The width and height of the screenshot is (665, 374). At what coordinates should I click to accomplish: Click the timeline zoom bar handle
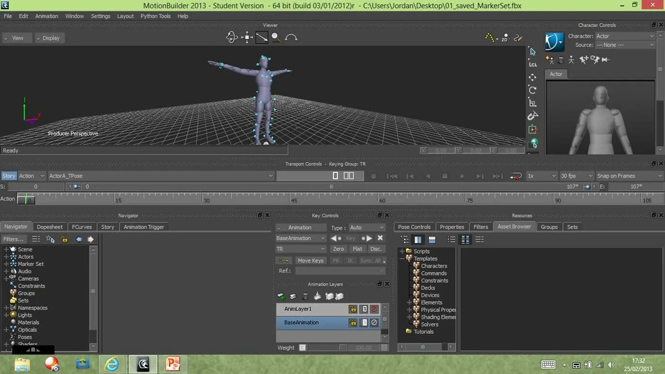pos(332,186)
